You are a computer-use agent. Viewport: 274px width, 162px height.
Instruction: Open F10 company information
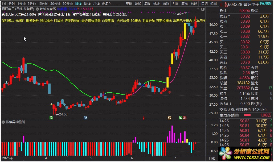tap(175, 3)
